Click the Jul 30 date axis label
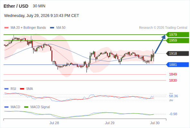The image size is (190, 128). click(155, 123)
